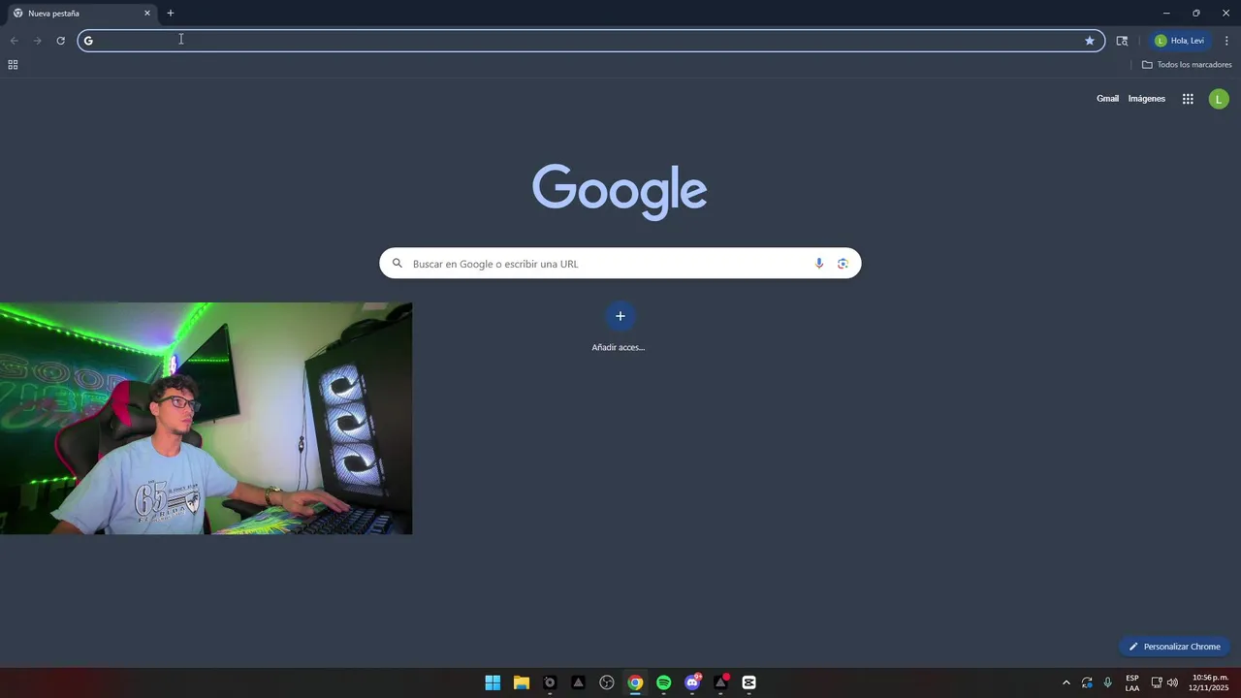This screenshot has width=1241, height=698.
Task: Open the Windows Start menu
Action: point(493,682)
